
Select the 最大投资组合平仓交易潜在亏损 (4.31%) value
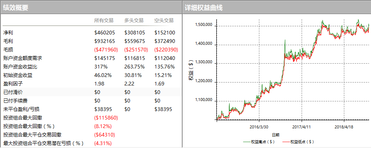(x=103, y=143)
